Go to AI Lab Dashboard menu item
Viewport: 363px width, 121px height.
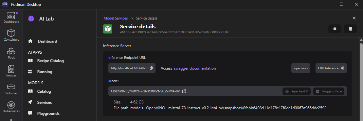coord(47,41)
